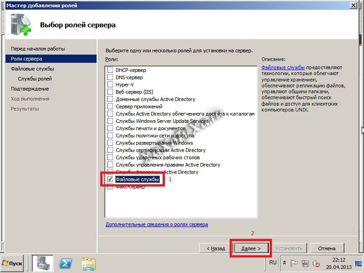Enable the Hyper-V role checkbox
This screenshot has height=273, width=364.
(110, 85)
